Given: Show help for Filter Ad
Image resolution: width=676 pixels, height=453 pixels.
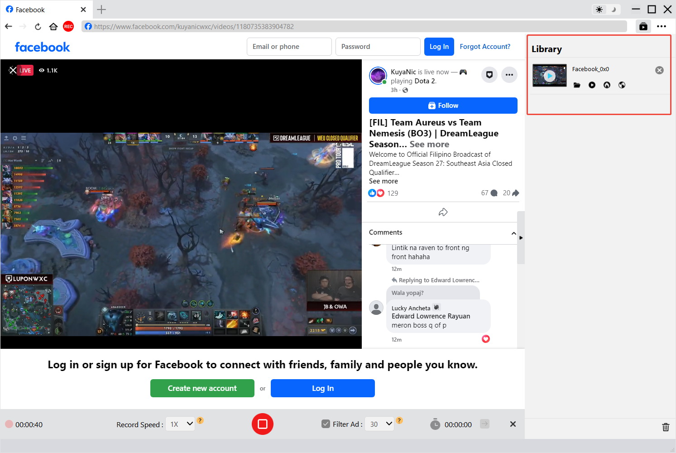Looking at the screenshot, I should (399, 420).
